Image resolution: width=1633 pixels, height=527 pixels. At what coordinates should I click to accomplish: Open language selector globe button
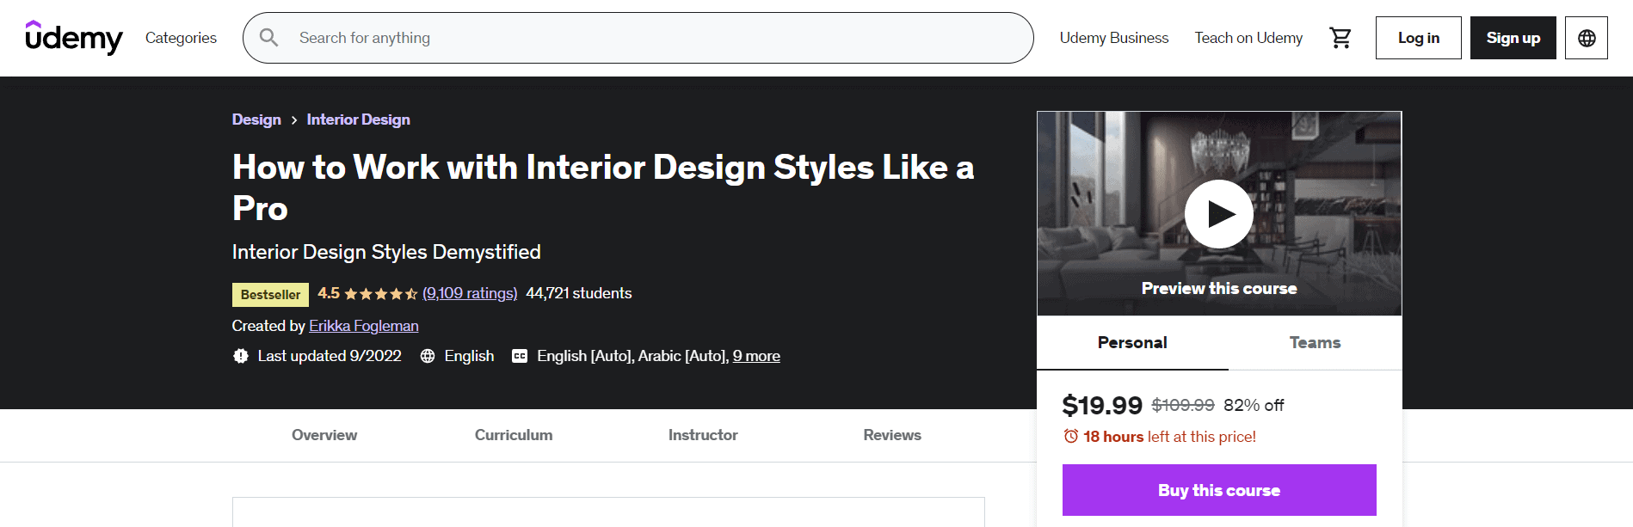click(1587, 38)
